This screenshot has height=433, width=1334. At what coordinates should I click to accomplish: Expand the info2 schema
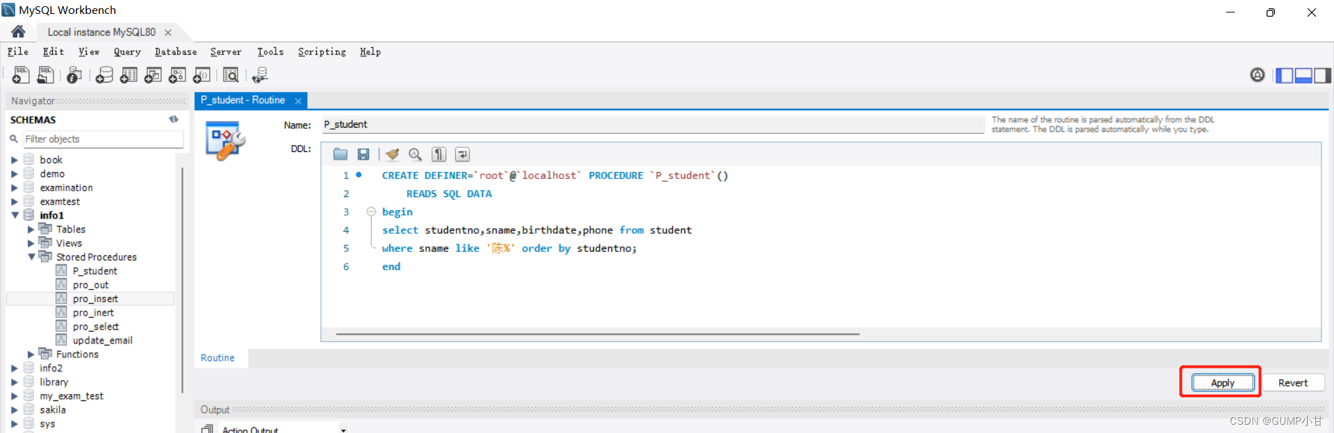(x=14, y=368)
